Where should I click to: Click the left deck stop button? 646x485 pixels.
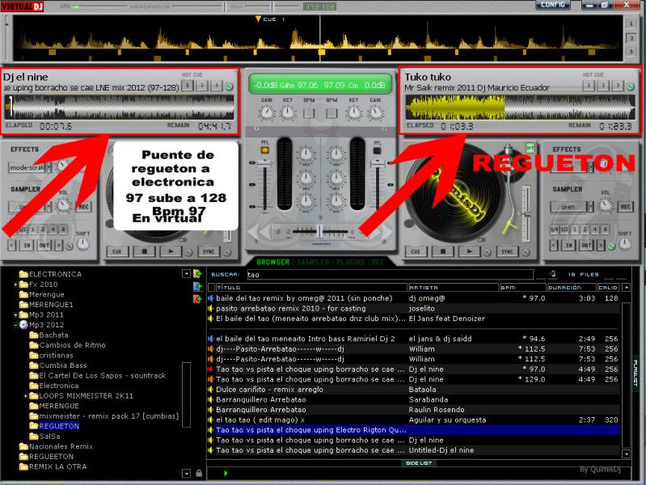[x=144, y=251]
